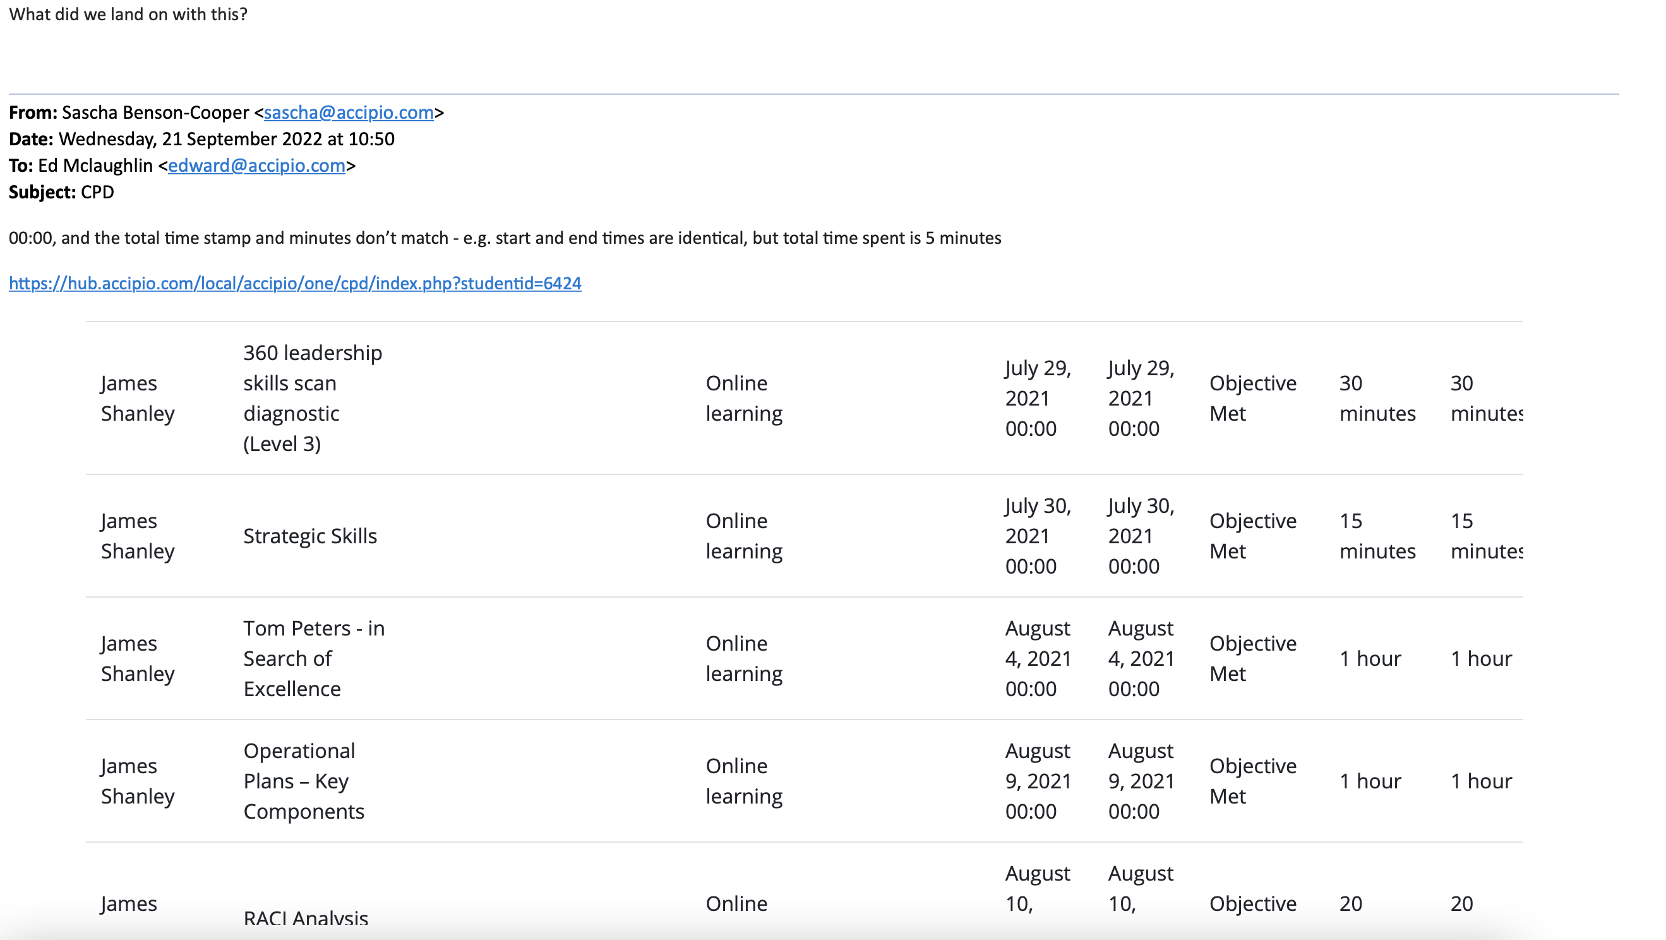Click the first 15 minutes duration cell

pos(1376,536)
